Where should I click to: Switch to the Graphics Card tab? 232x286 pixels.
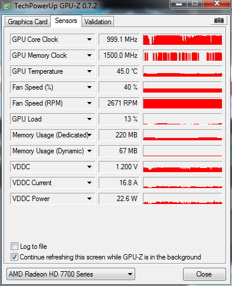pos(28,22)
